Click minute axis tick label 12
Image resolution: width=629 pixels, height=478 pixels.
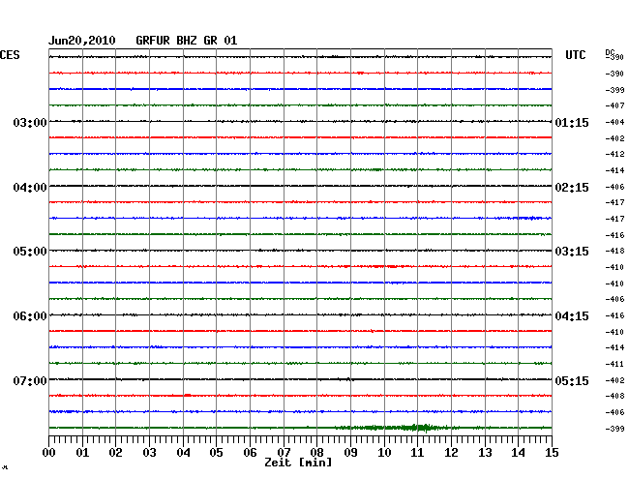[451, 453]
